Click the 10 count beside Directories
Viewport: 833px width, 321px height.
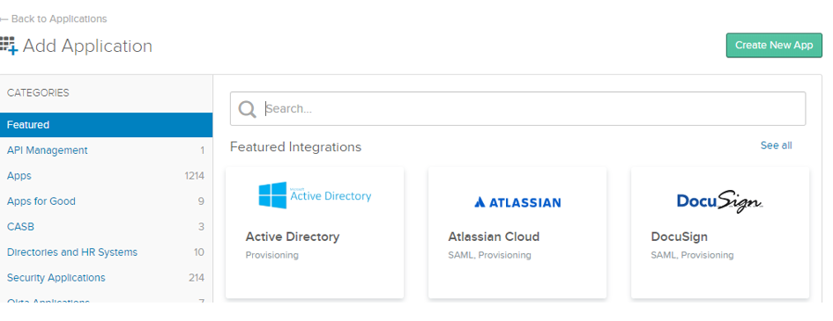[x=198, y=252]
